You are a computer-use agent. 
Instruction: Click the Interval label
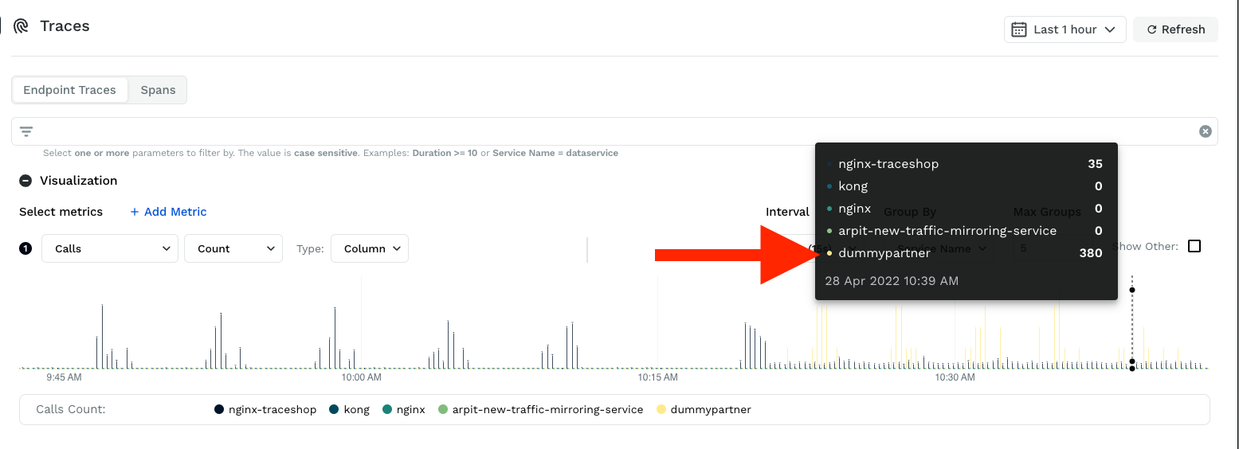787,212
